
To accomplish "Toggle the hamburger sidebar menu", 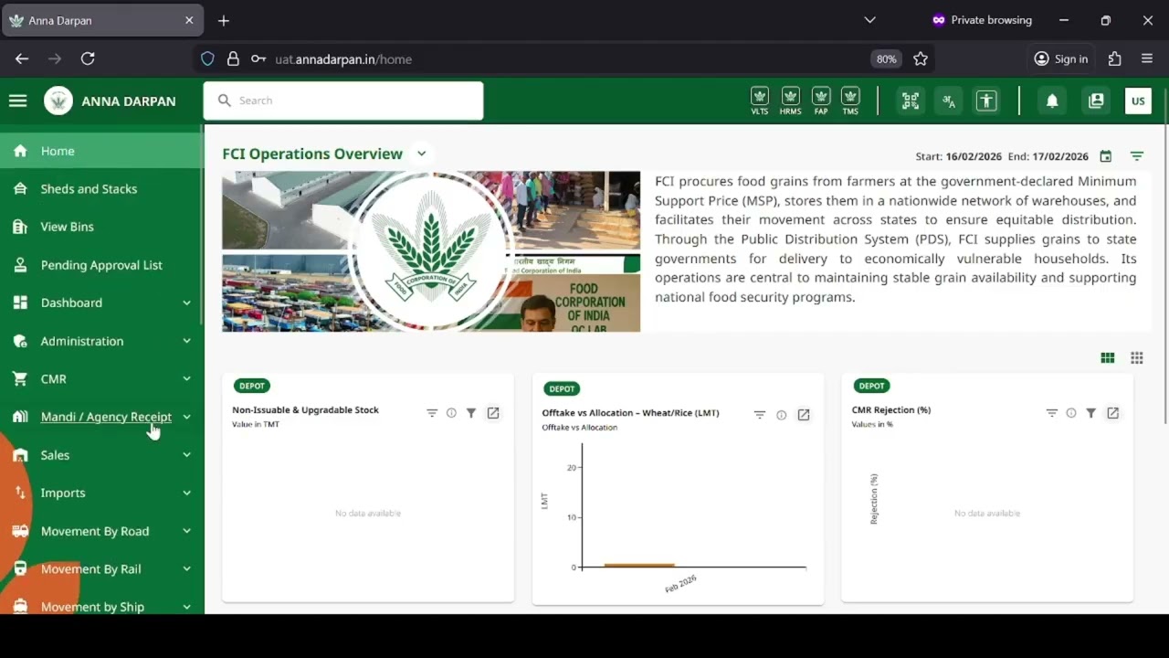I will (x=18, y=101).
